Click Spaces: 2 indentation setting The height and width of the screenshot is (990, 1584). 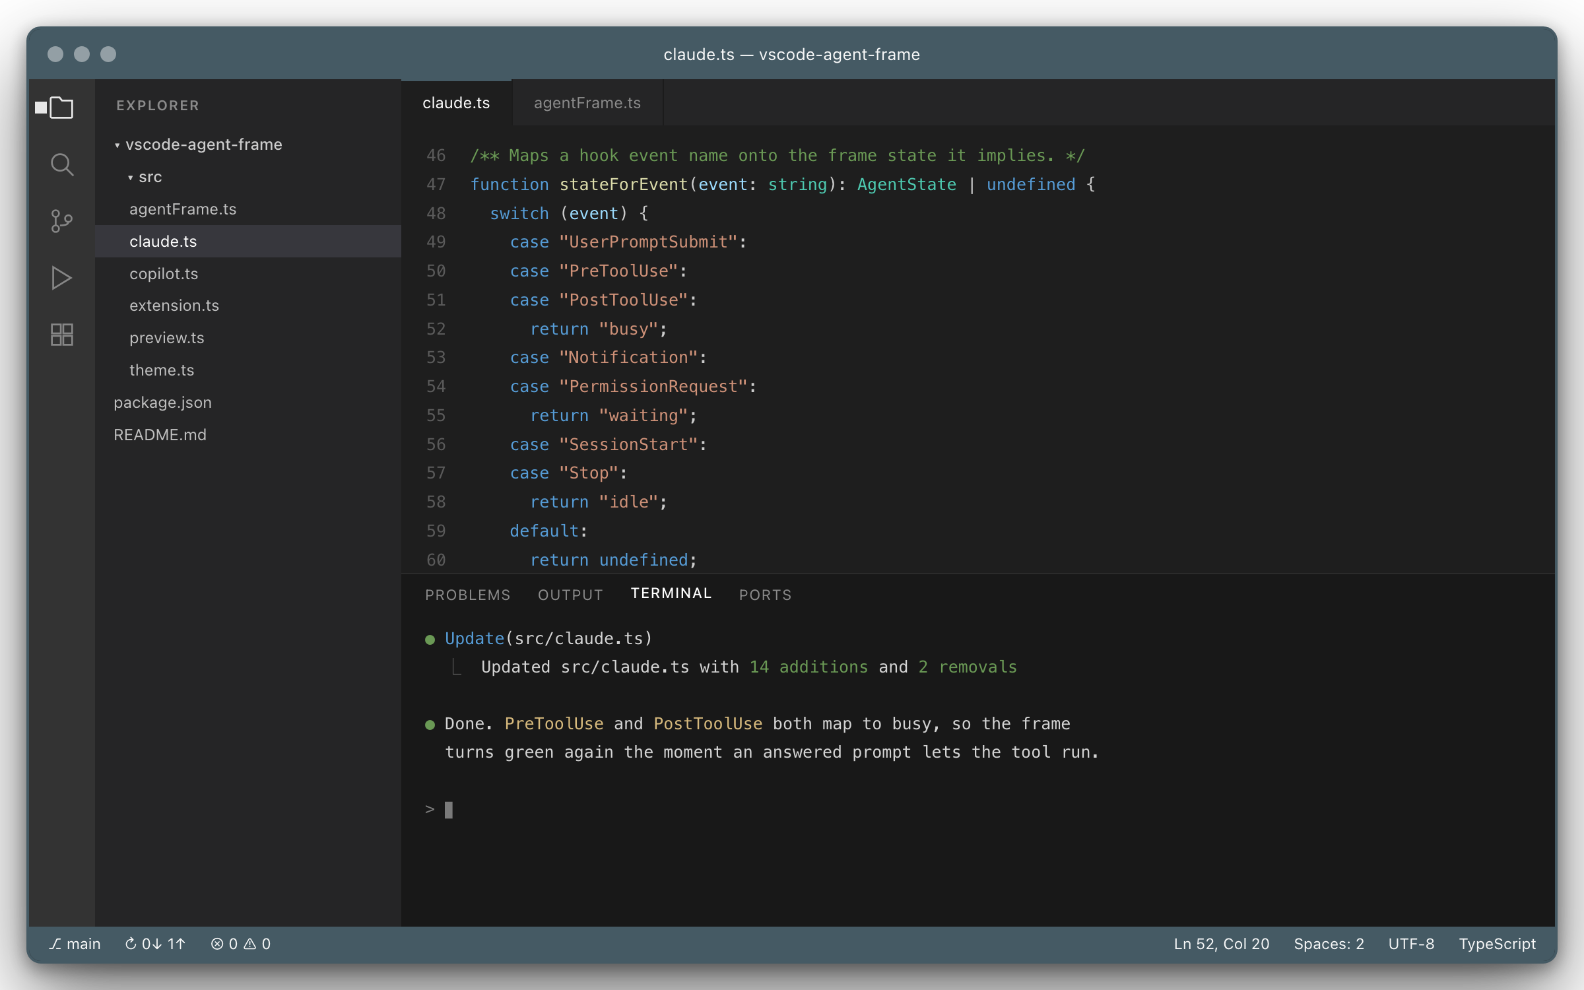[1329, 944]
